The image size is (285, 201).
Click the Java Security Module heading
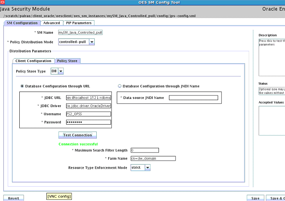point(25,9)
